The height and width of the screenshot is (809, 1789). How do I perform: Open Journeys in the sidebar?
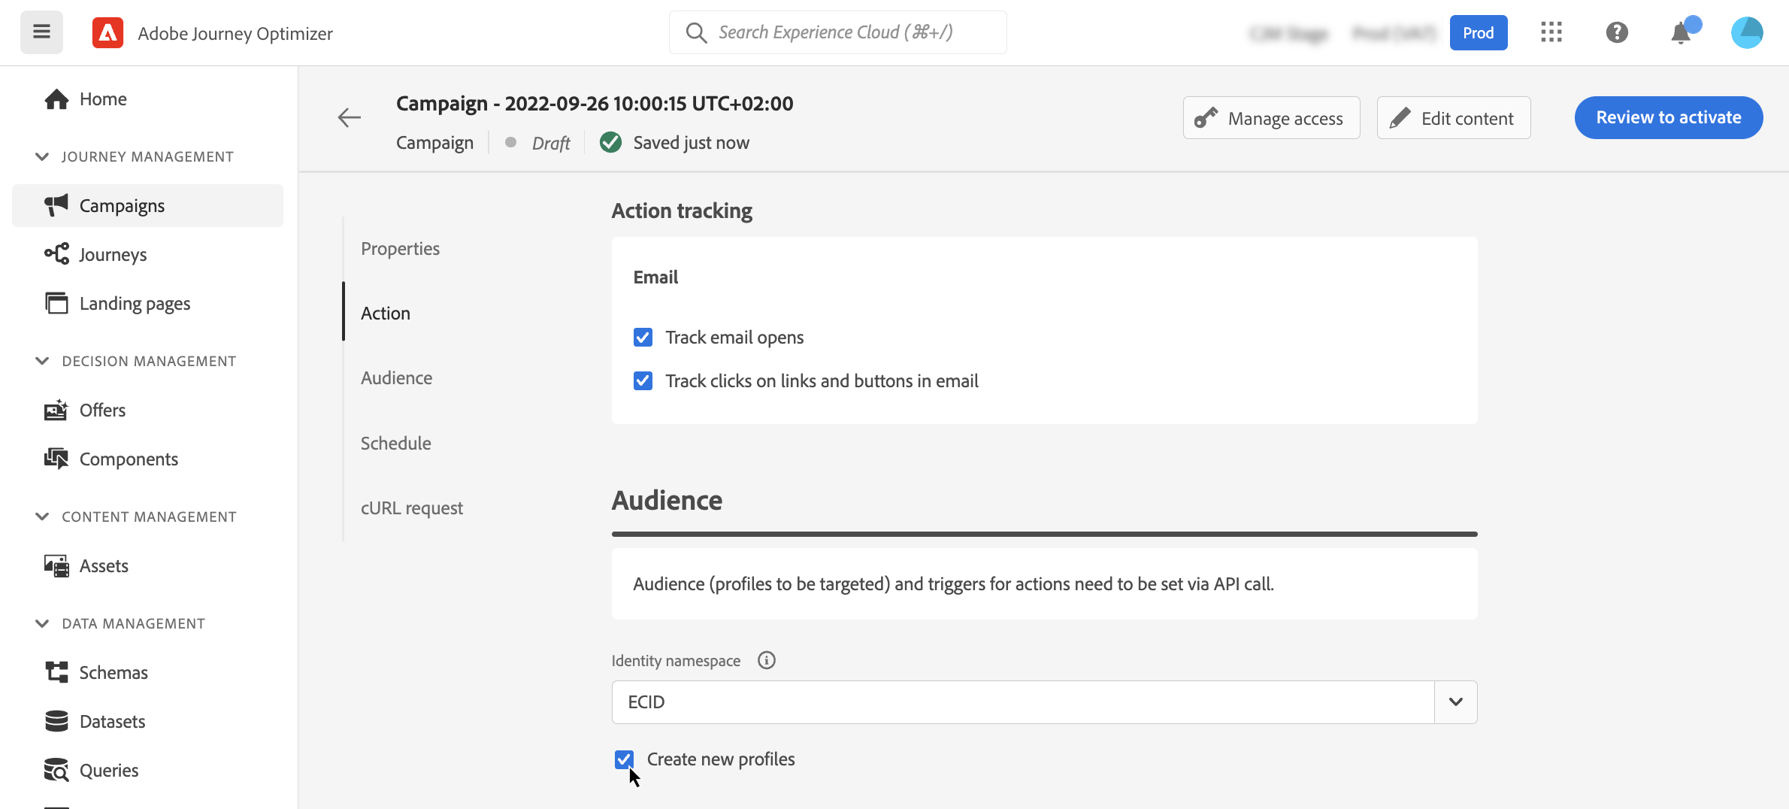click(x=113, y=255)
